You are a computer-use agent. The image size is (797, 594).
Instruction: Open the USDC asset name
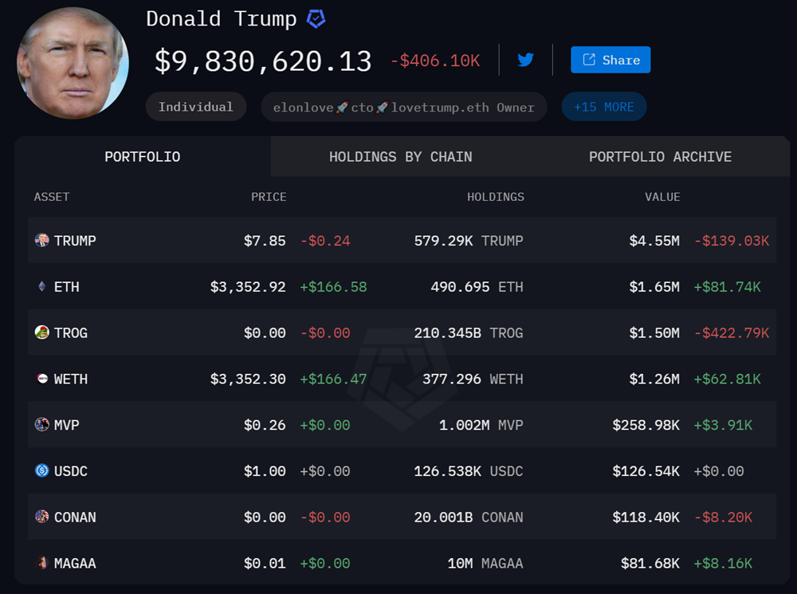click(71, 471)
